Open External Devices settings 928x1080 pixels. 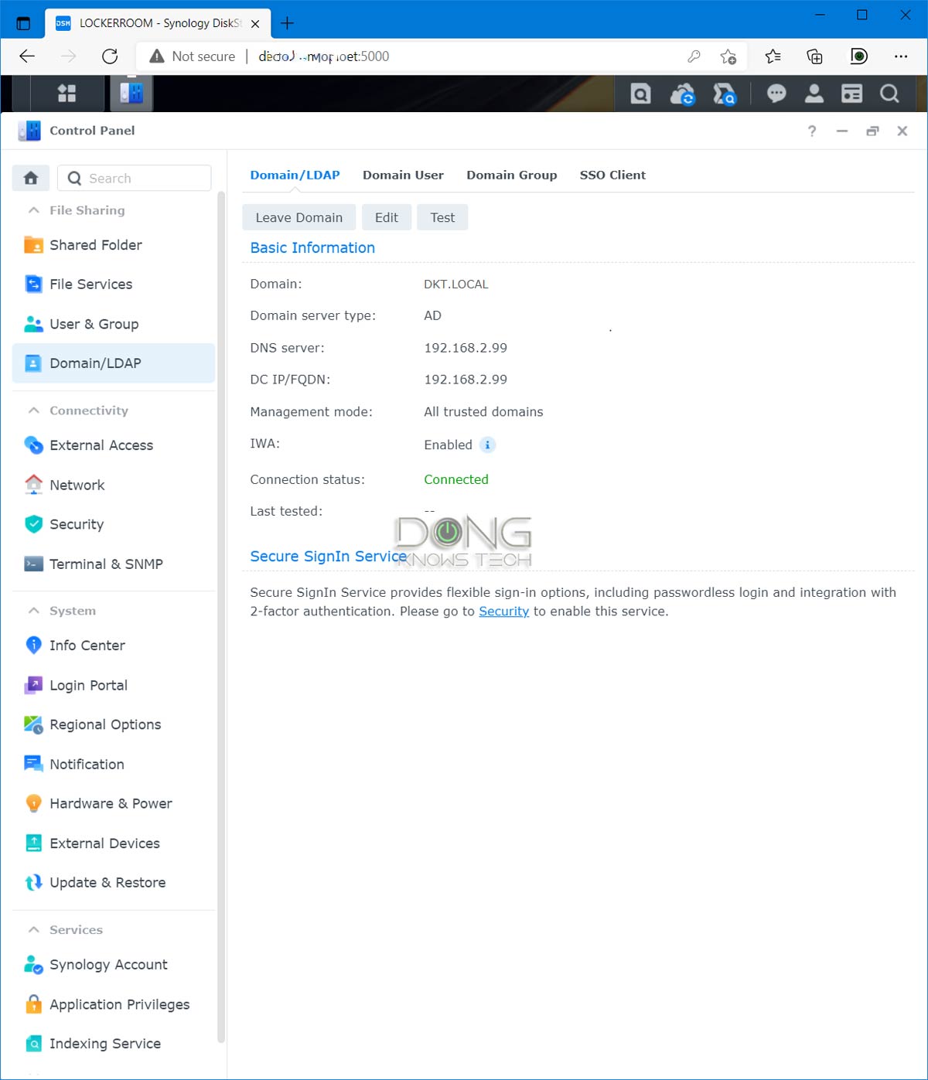click(114, 843)
